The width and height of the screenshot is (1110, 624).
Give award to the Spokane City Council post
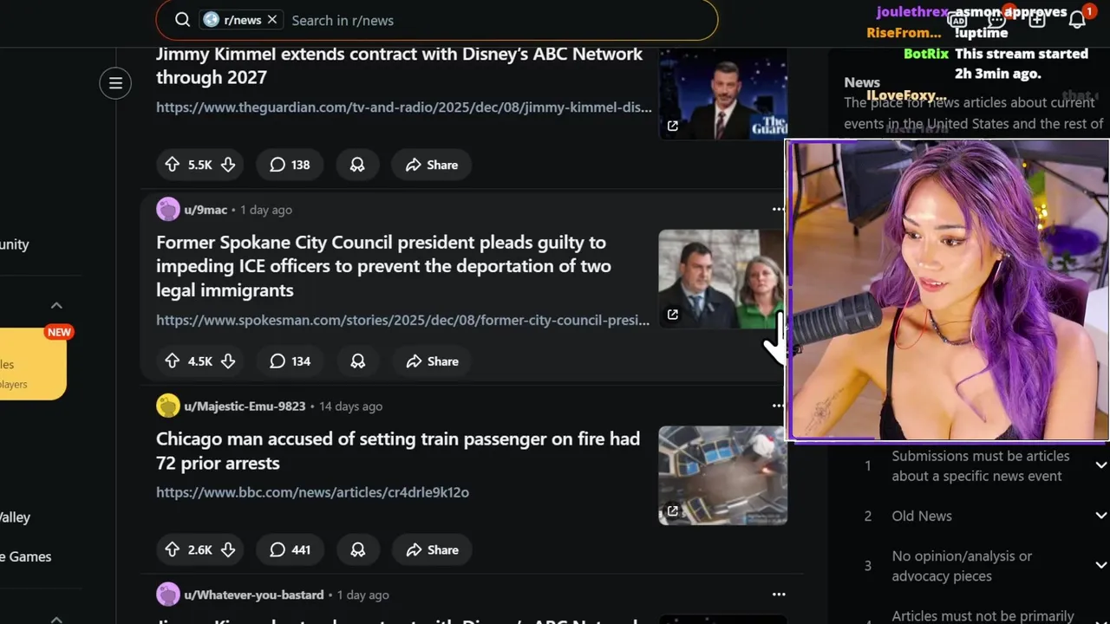[357, 361]
